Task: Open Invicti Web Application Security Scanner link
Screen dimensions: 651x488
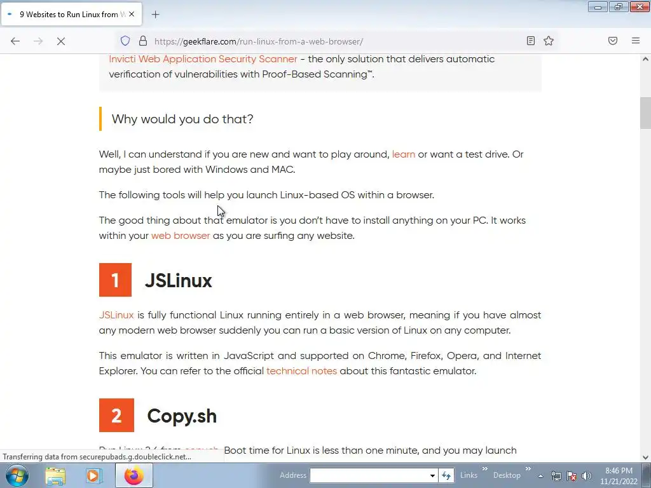Action: coord(203,59)
